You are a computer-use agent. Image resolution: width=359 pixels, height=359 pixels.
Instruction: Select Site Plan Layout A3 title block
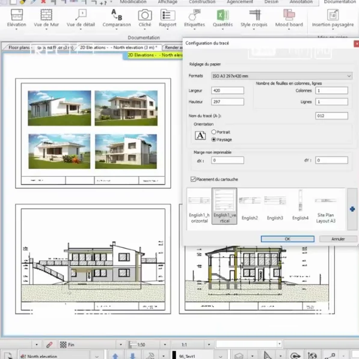click(x=325, y=206)
